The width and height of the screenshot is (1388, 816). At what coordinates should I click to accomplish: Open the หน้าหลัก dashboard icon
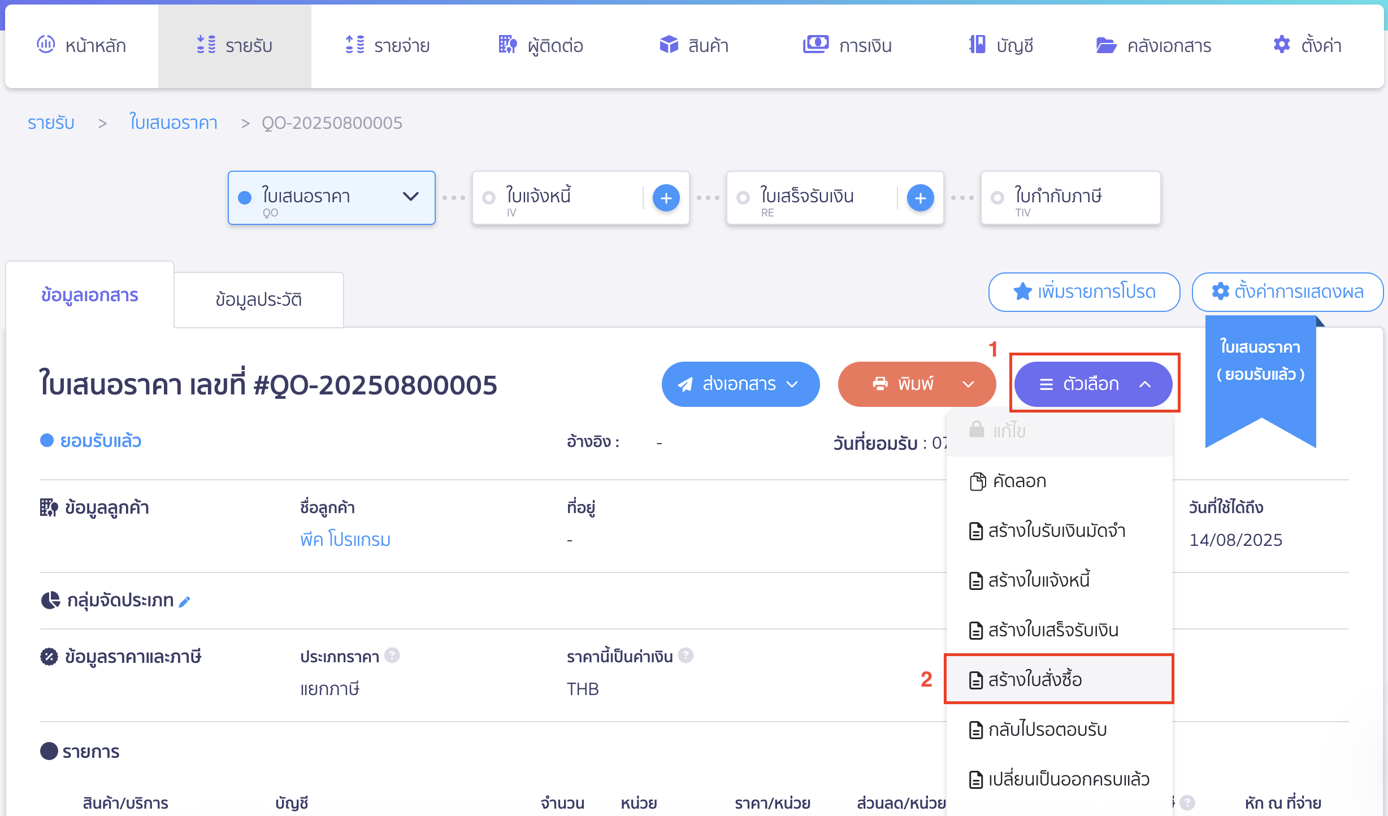click(46, 44)
